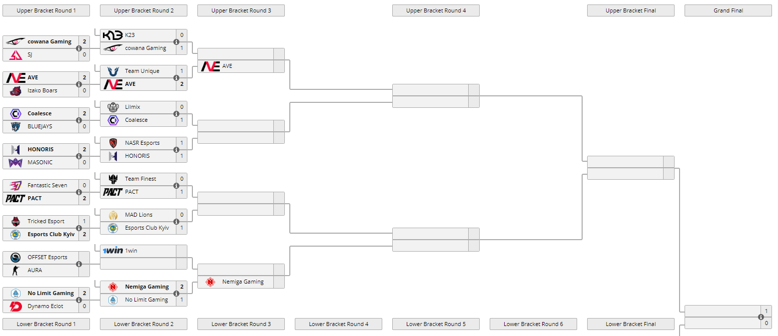Select the Lower Bracket Round 3 header
Viewport: 778px width, 336px height.
point(241,324)
